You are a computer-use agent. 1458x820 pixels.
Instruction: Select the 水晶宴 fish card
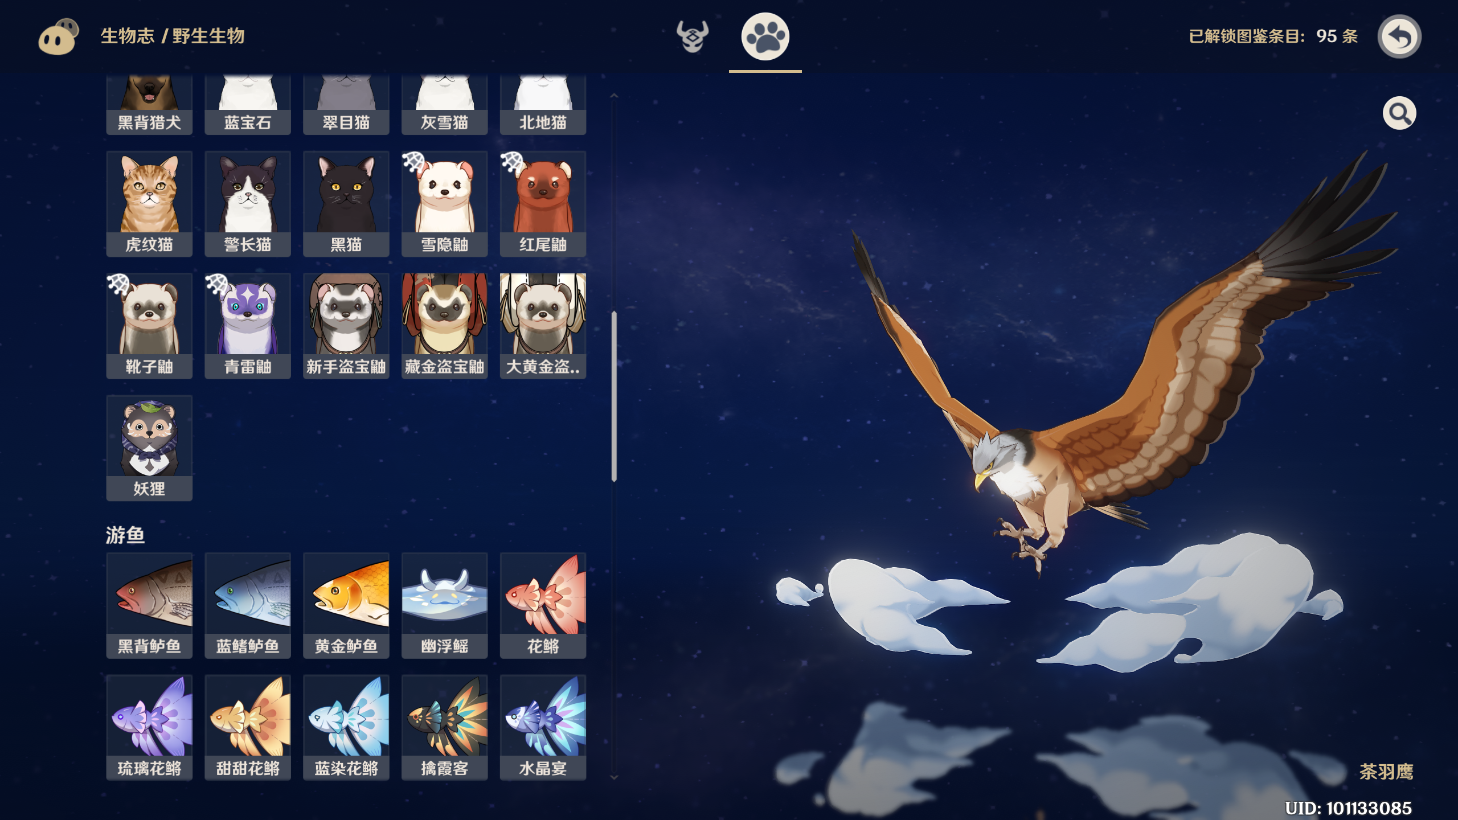(543, 728)
